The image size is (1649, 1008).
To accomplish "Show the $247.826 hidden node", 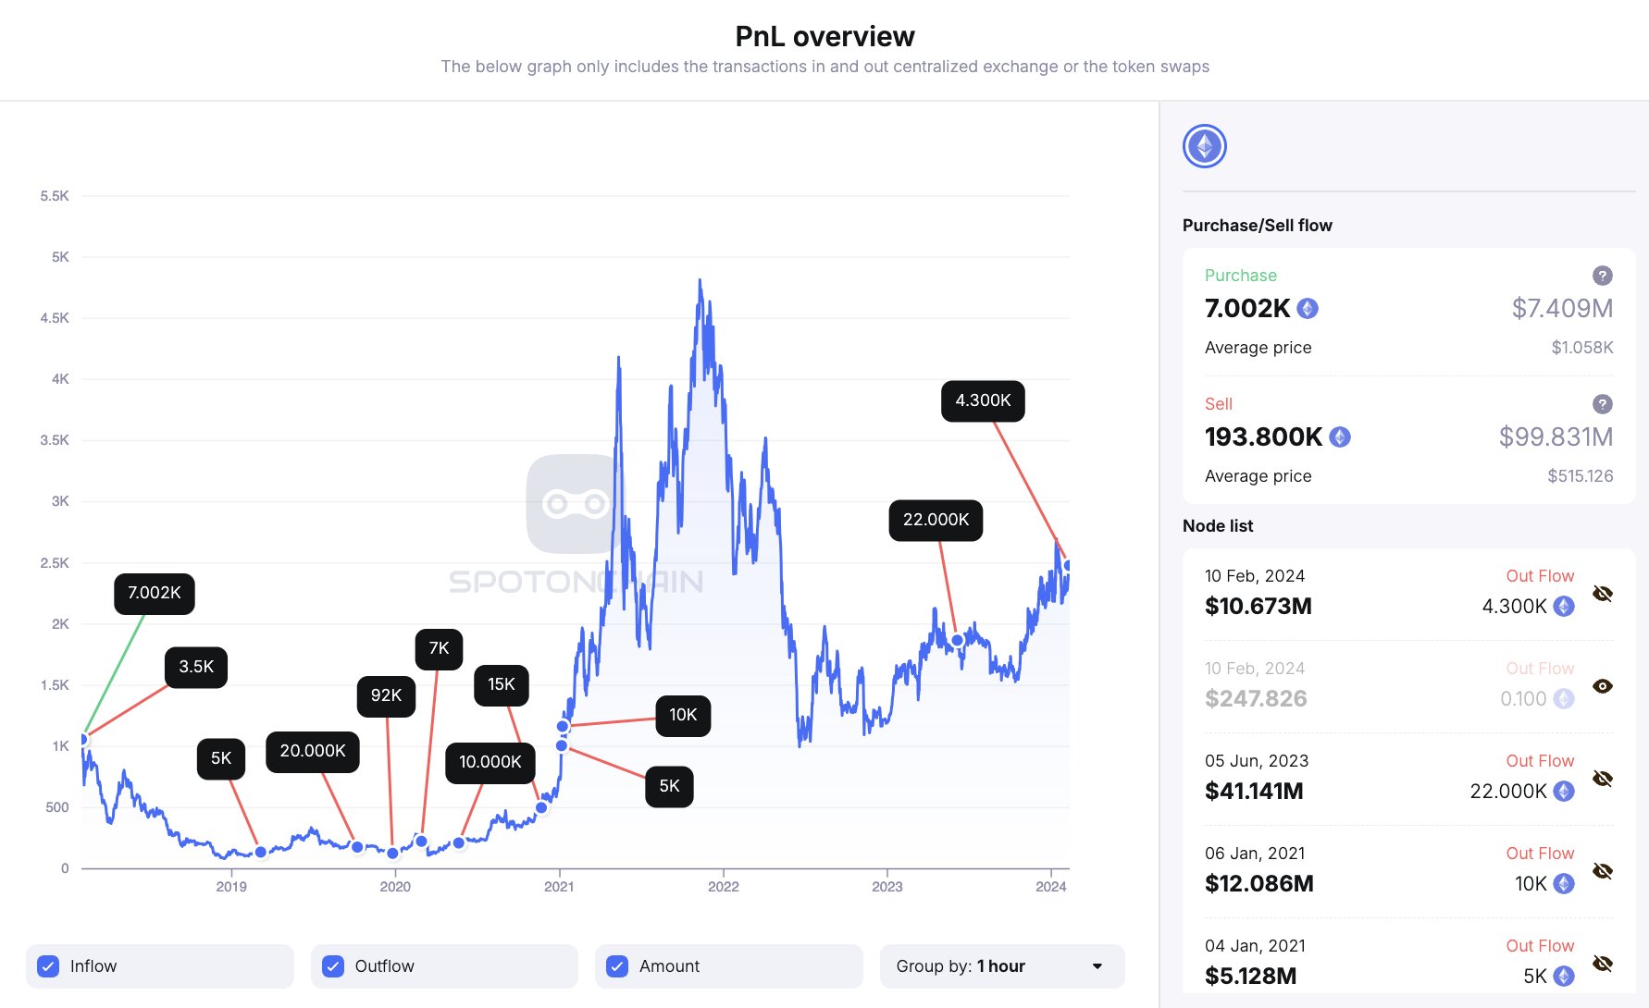I will [1603, 686].
